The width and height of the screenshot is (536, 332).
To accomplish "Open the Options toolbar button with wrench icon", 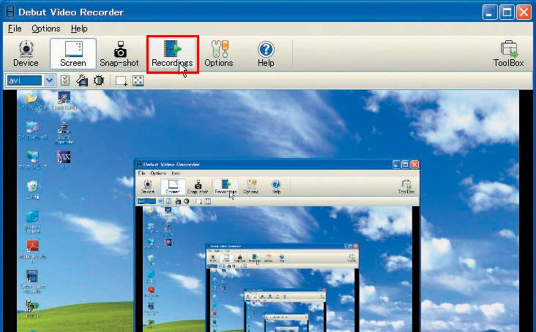I will coord(219,54).
